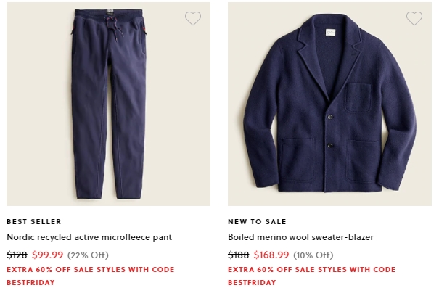
Task: Click the chest pocket on the blazer image
Action: coord(358,97)
